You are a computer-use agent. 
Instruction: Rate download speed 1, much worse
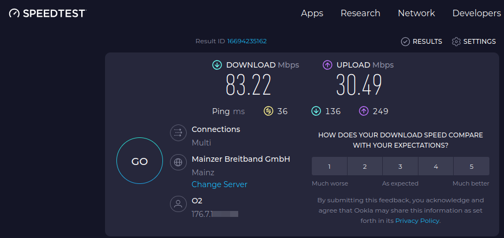click(329, 167)
